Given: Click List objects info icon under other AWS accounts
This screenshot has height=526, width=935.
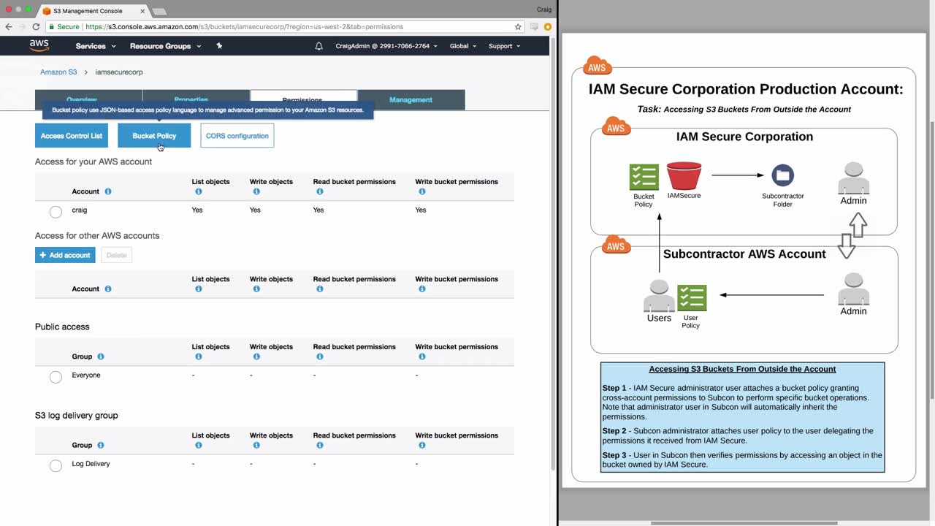Looking at the screenshot, I should point(198,289).
